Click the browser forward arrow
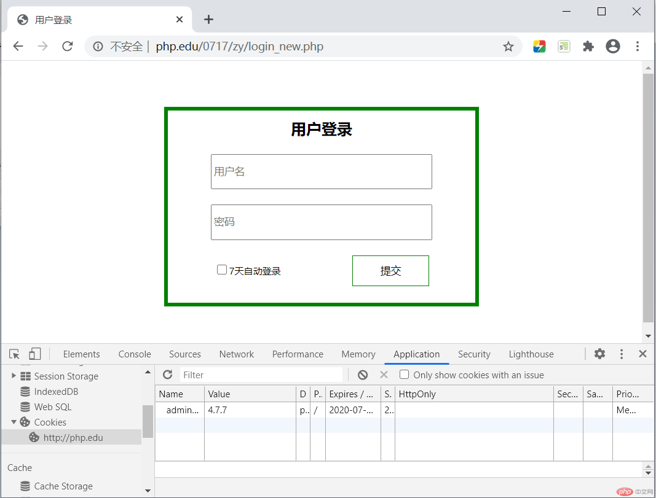656x498 pixels. tap(42, 46)
